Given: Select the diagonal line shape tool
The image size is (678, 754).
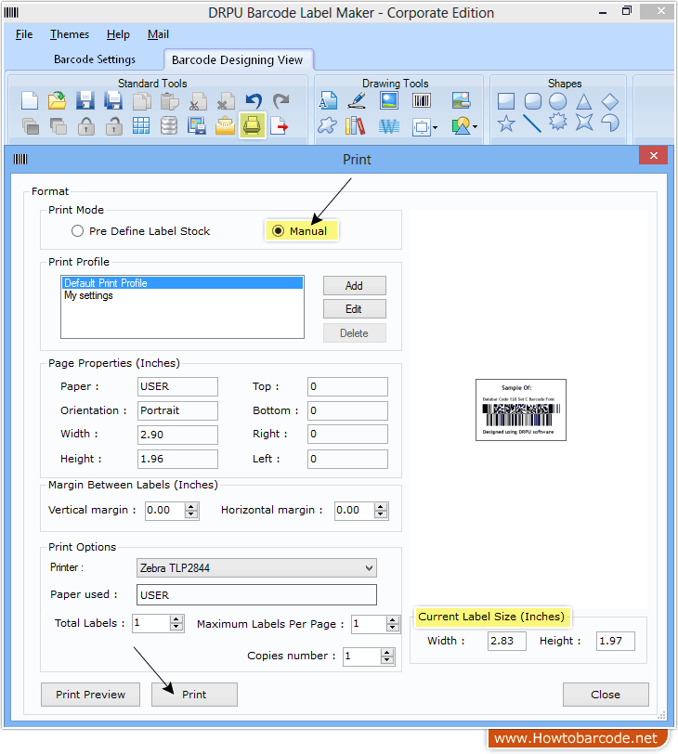Looking at the screenshot, I should tap(532, 123).
